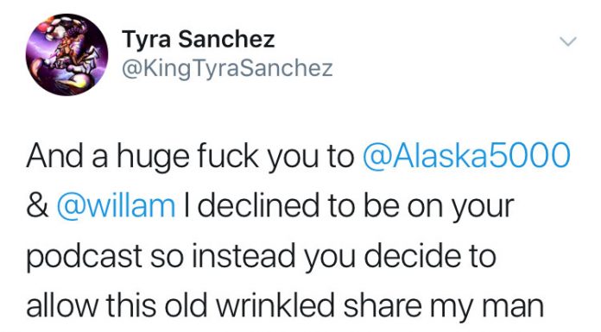Open the tweet options chevron menu
The image size is (601, 332).
click(x=568, y=41)
